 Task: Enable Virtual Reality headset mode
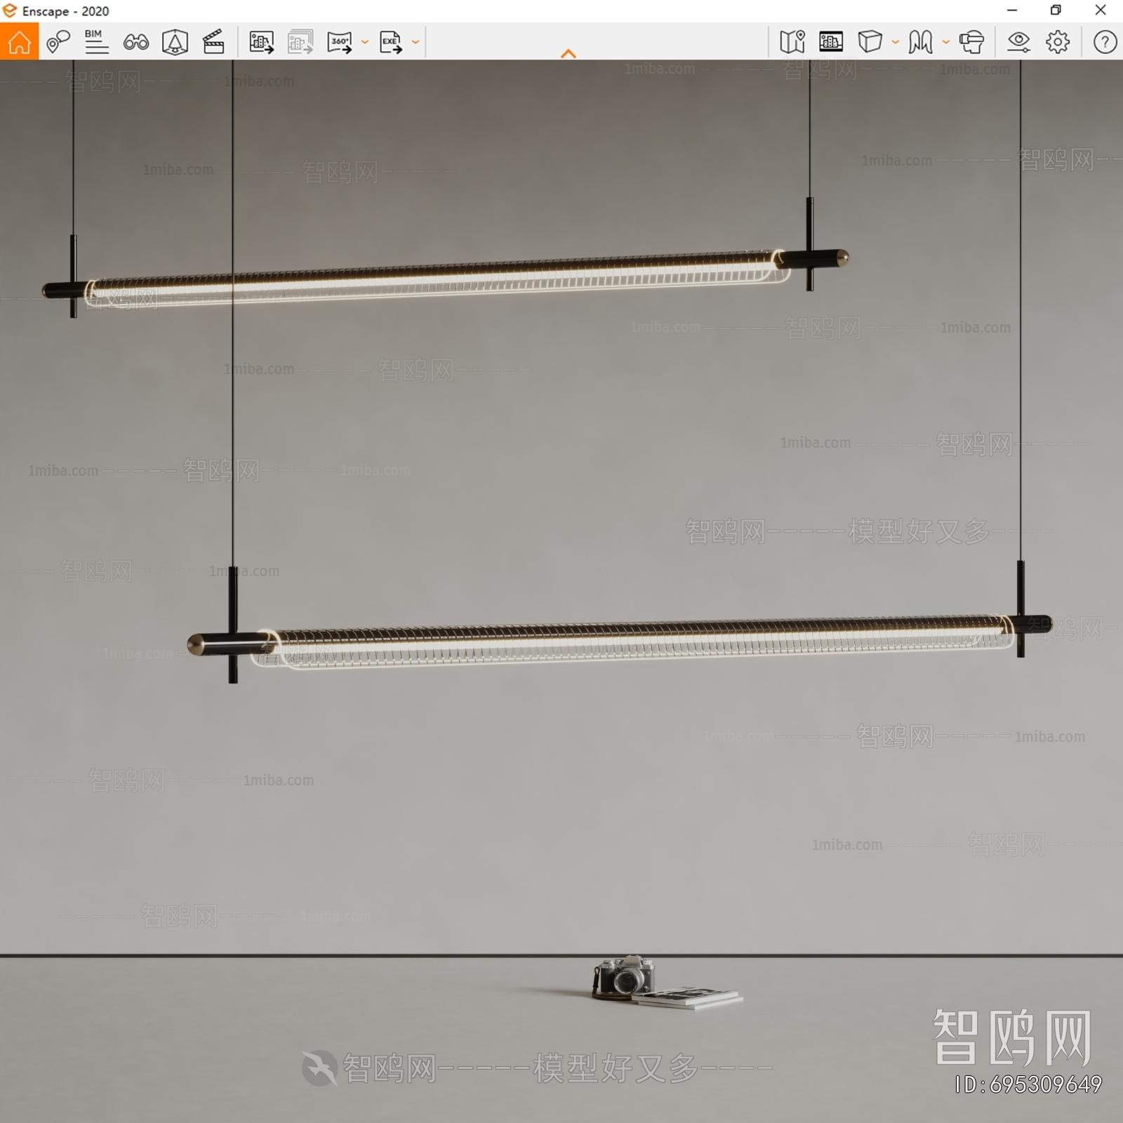click(x=972, y=42)
